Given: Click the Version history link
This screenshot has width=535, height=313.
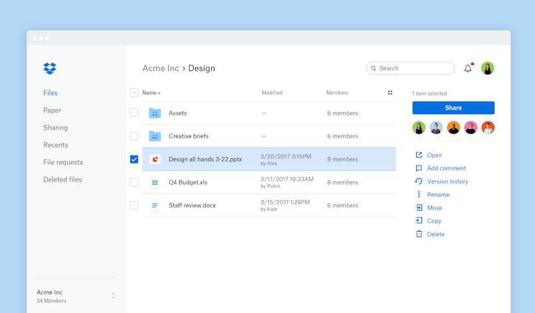Looking at the screenshot, I should (447, 181).
